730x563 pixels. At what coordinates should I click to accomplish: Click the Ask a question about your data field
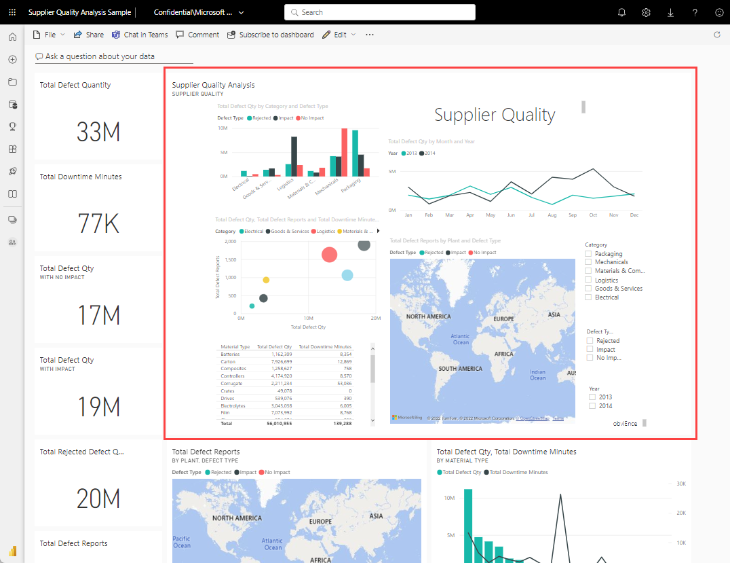[x=114, y=56]
